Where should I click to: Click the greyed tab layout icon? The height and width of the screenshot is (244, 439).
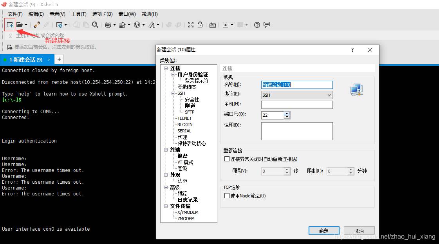pos(240,25)
